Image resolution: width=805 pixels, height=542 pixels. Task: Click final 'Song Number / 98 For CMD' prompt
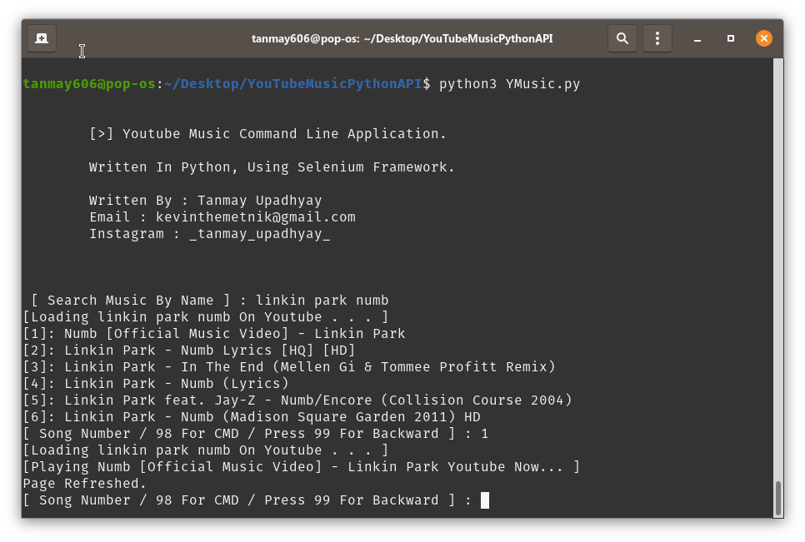pos(247,500)
